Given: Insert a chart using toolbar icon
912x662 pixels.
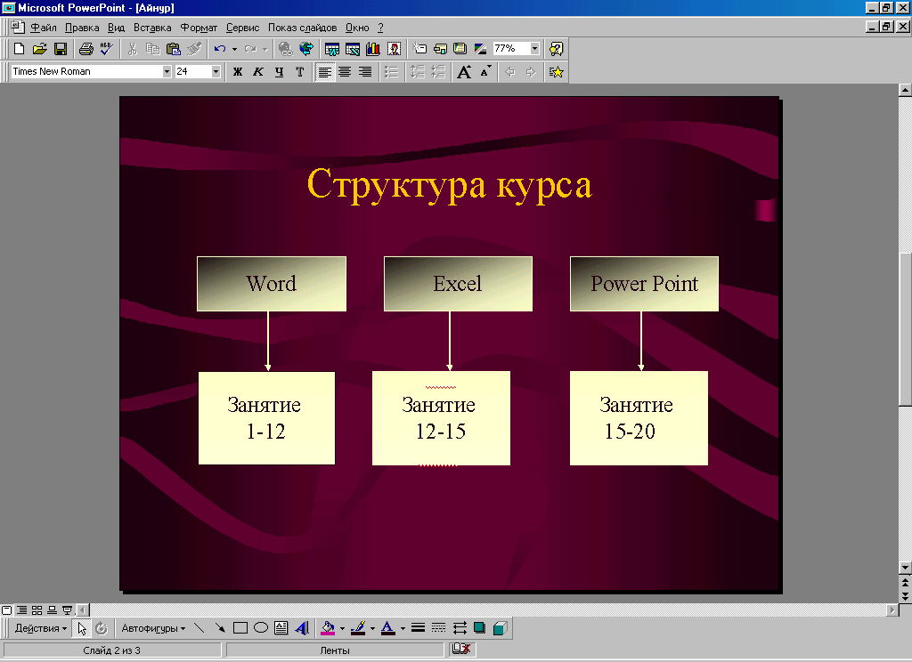Looking at the screenshot, I should 372,49.
